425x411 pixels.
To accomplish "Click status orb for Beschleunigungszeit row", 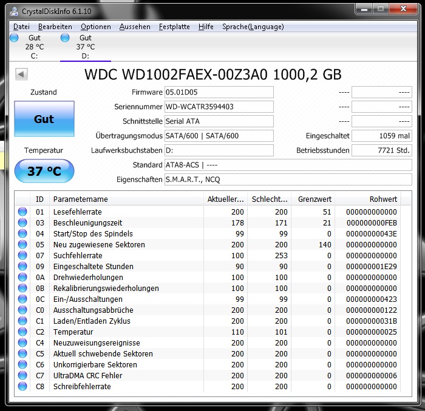I will 22,222.
